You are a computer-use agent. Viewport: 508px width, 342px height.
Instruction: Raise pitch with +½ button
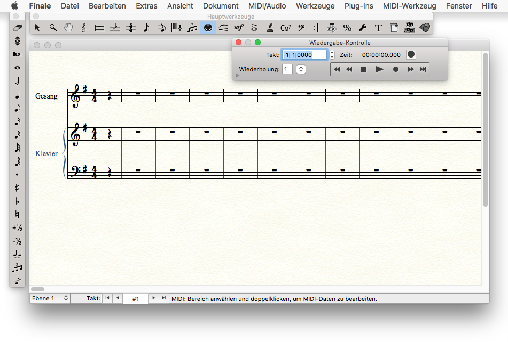click(18, 228)
